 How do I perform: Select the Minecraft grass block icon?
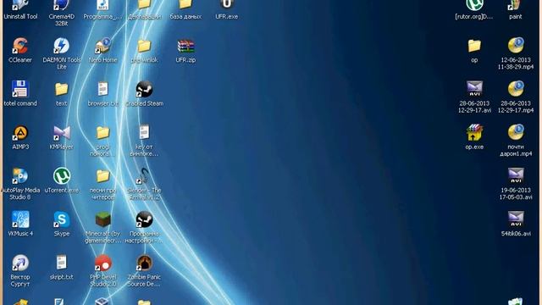pos(102,219)
